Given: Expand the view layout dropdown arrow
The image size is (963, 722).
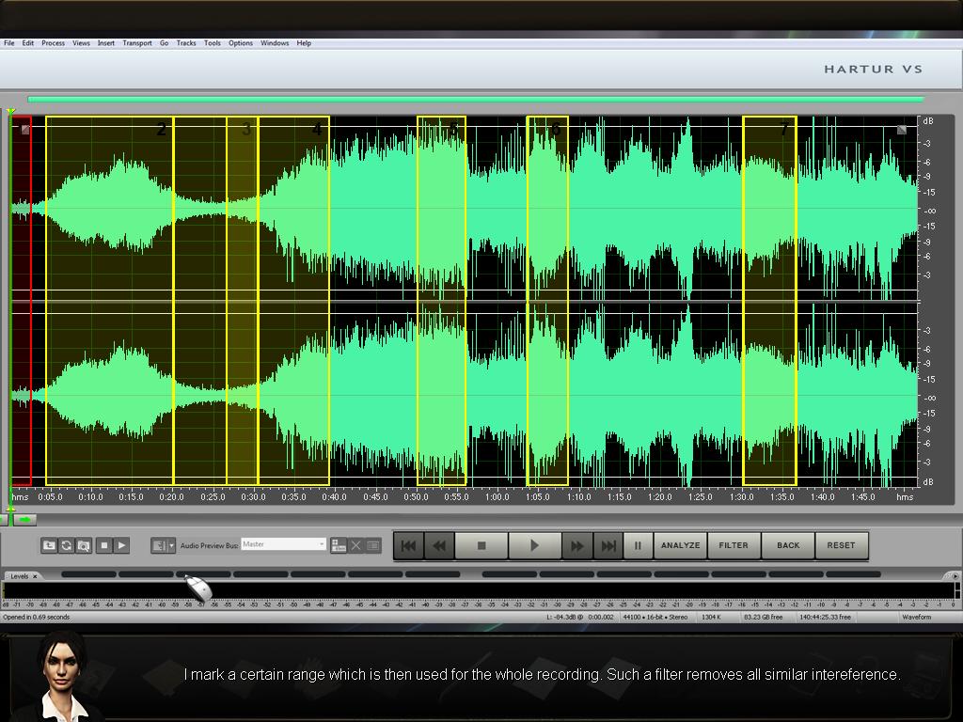Looking at the screenshot, I should [x=172, y=545].
